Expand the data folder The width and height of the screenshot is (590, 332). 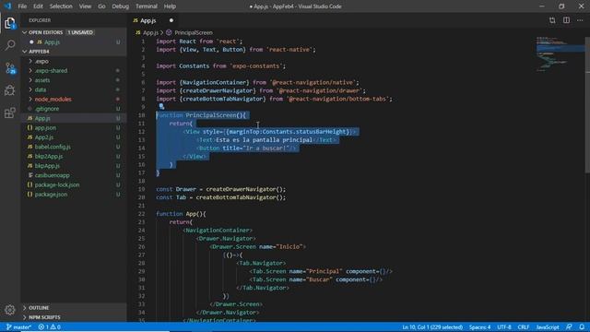[74, 89]
